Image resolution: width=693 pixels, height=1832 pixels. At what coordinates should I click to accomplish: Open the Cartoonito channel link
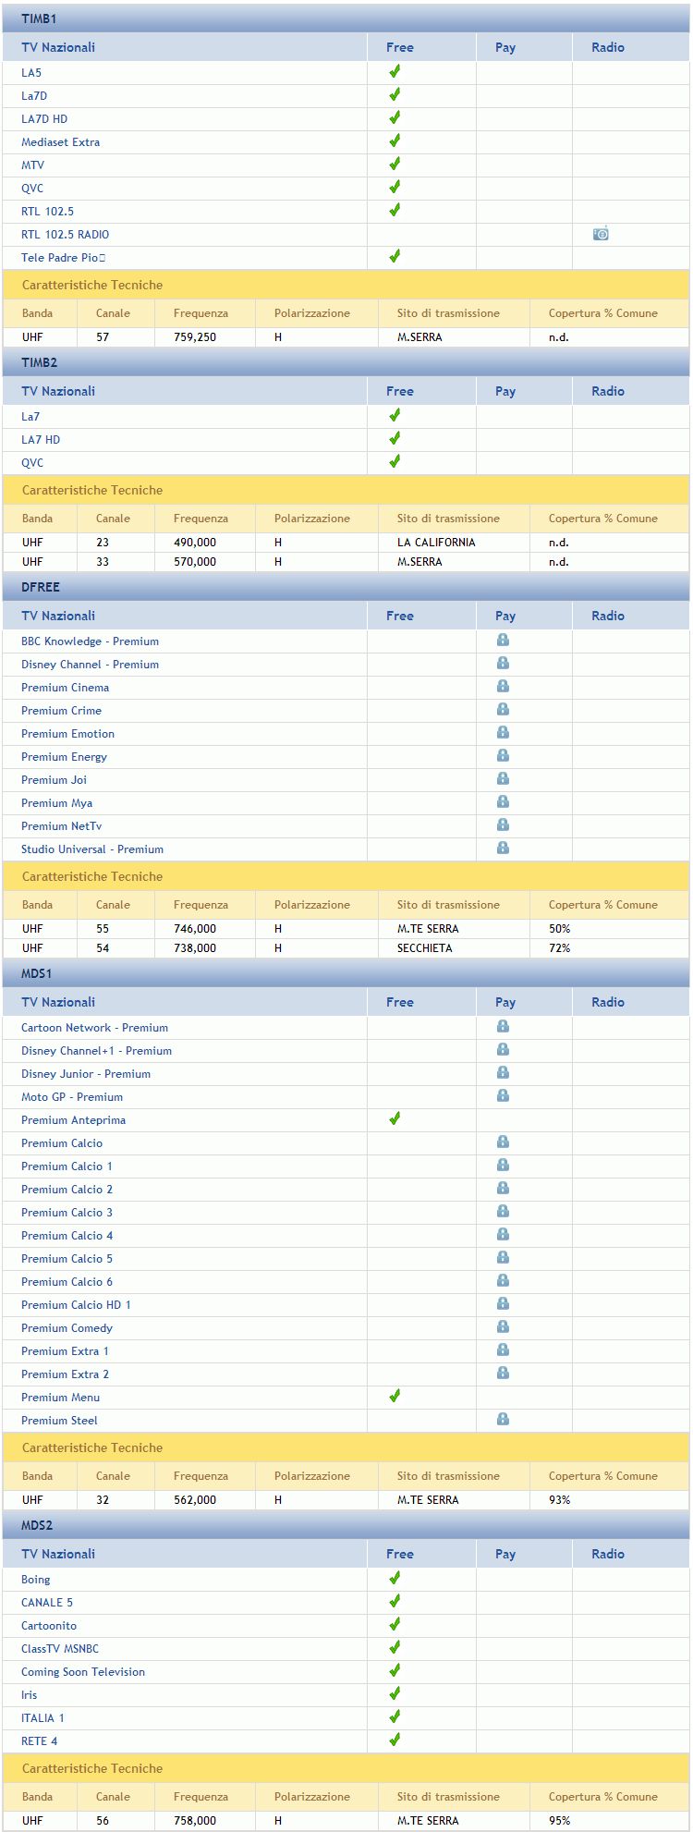(49, 1626)
